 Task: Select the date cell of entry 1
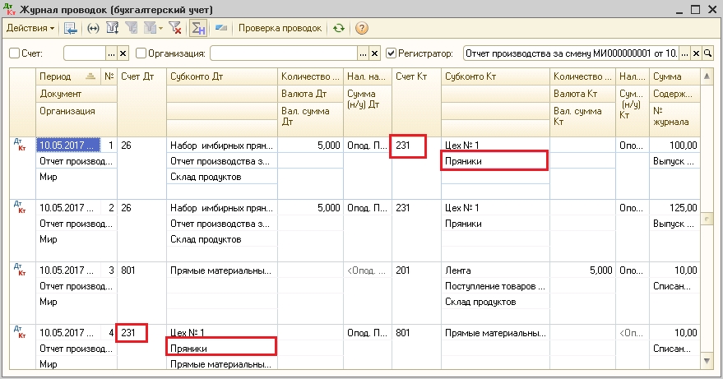point(68,146)
